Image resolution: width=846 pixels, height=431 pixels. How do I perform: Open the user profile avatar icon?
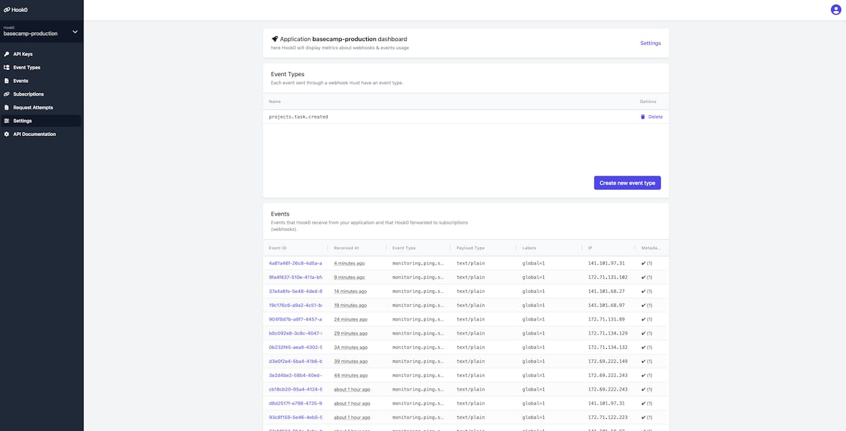(x=836, y=9)
